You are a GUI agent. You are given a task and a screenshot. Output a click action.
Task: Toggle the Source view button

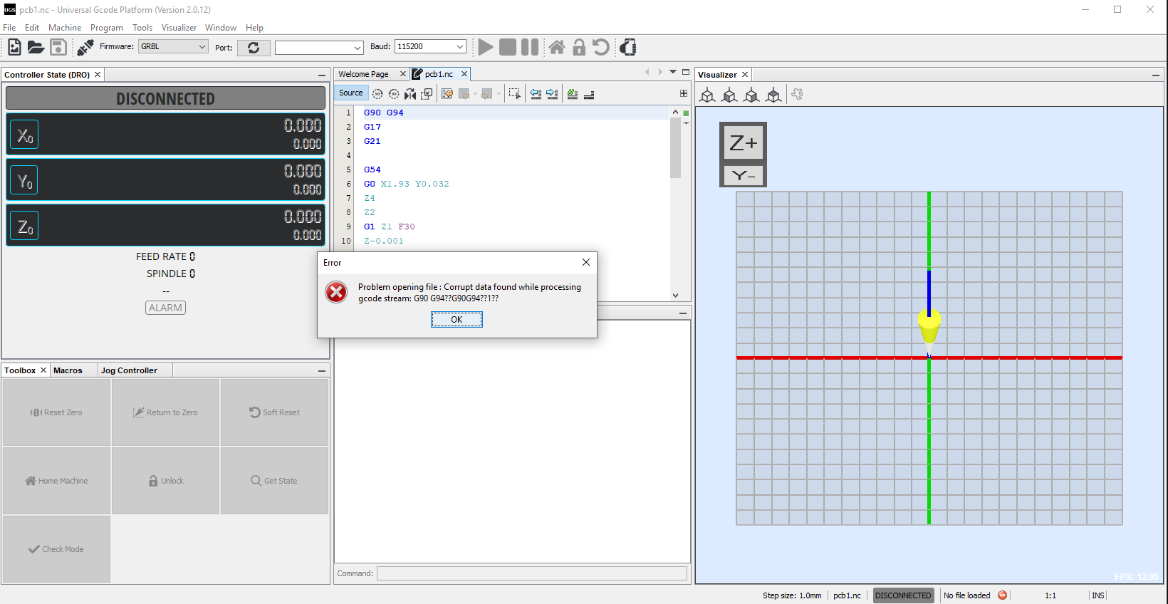pyautogui.click(x=350, y=93)
